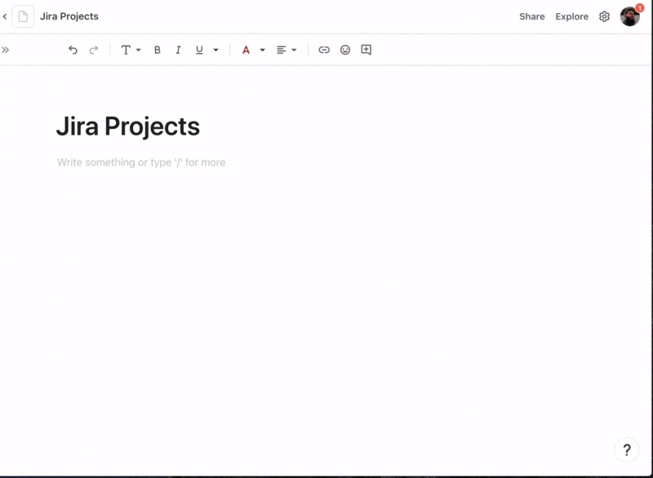653x478 pixels.
Task: Click the Share menu item
Action: (531, 15)
